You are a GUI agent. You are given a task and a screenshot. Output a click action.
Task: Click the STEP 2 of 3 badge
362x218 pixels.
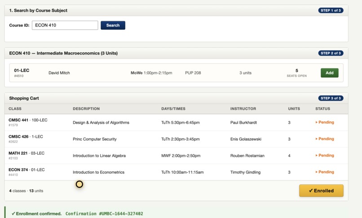331,53
